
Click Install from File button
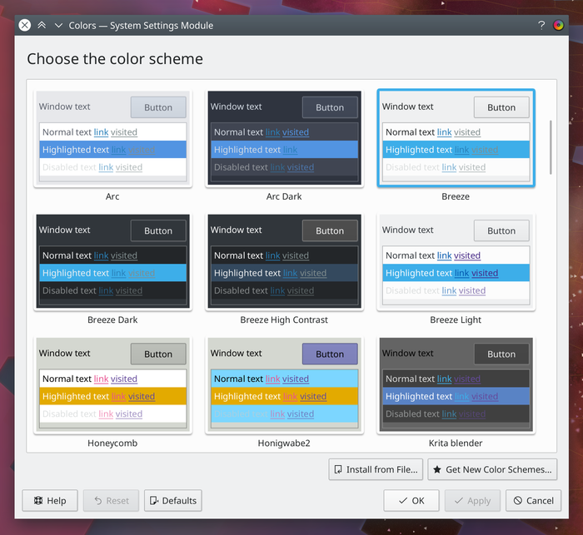click(x=376, y=469)
